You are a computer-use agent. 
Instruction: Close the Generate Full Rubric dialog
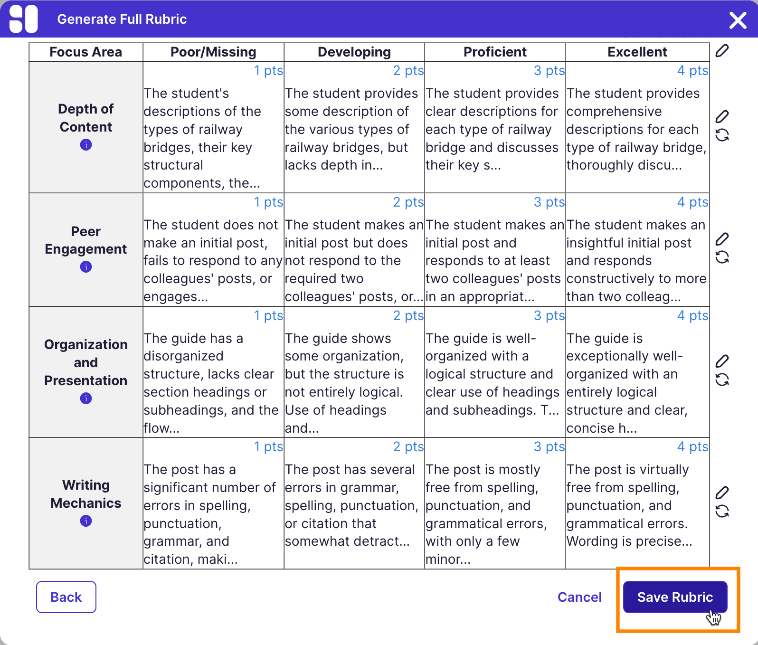[738, 20]
